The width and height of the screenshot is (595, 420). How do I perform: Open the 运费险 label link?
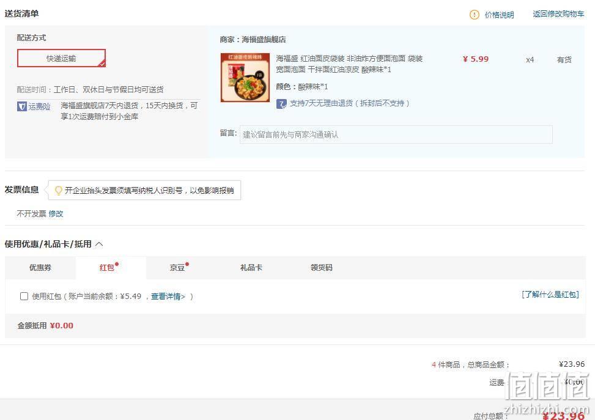point(39,106)
